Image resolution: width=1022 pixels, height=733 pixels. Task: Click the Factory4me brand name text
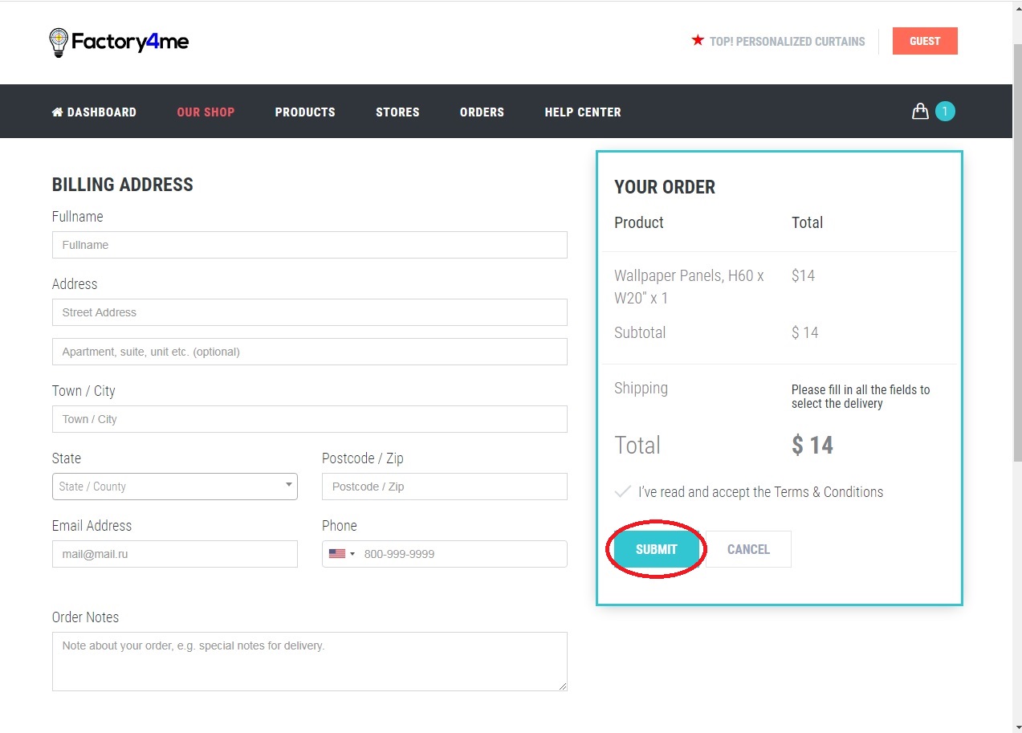pos(130,42)
